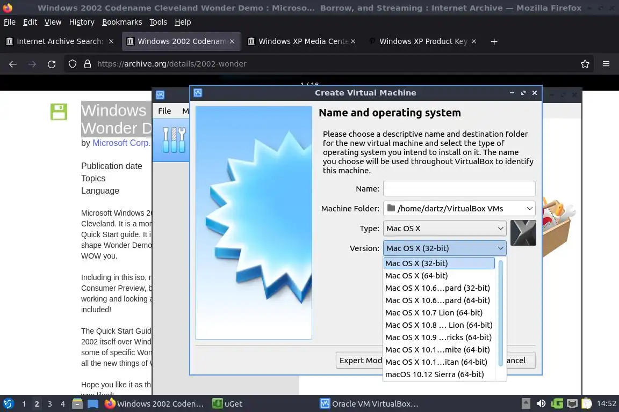Screen dimensions: 619x412
Task: Open Firefox File menu
Action: (x=10, y=22)
